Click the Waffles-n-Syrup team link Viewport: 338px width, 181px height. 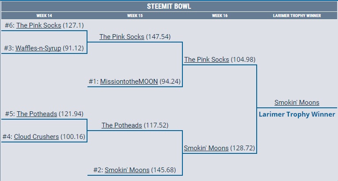pos(38,48)
